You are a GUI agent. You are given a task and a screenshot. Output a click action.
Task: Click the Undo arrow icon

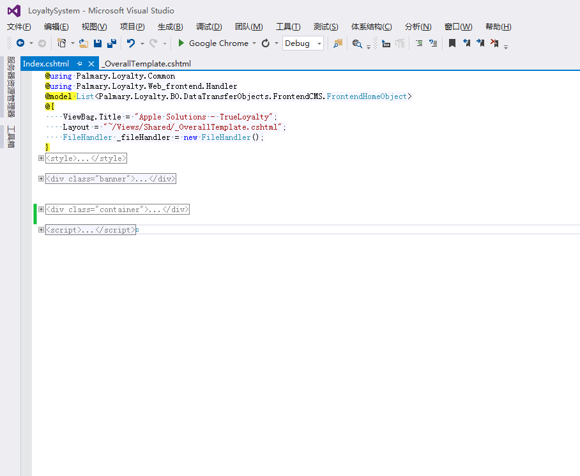coord(131,43)
